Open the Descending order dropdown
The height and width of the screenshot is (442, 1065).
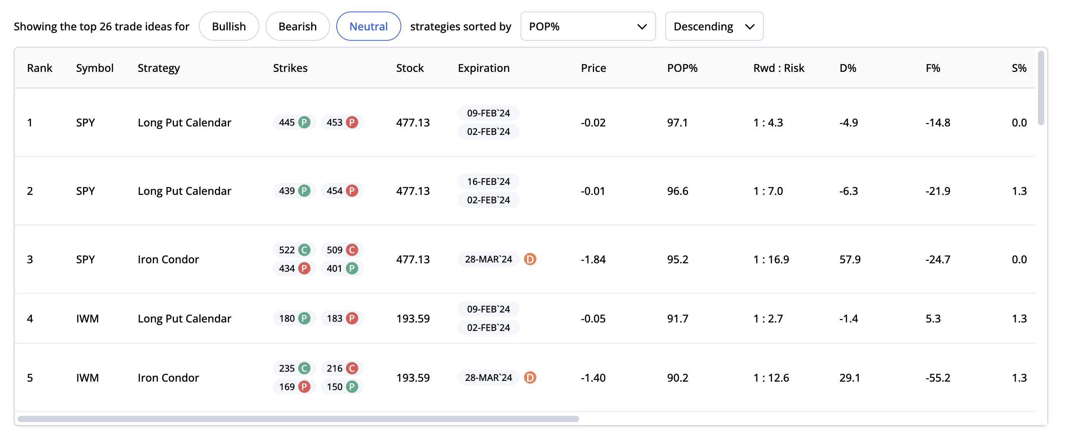pos(714,27)
